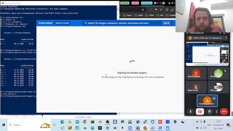Open the Info bookmarks folder
This screenshot has width=233, height=131.
tap(160, 15)
